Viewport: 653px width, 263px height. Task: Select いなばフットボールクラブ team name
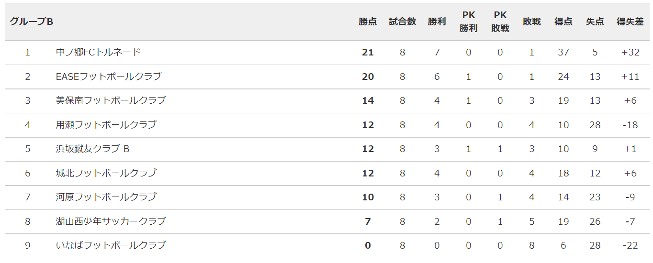tap(111, 245)
